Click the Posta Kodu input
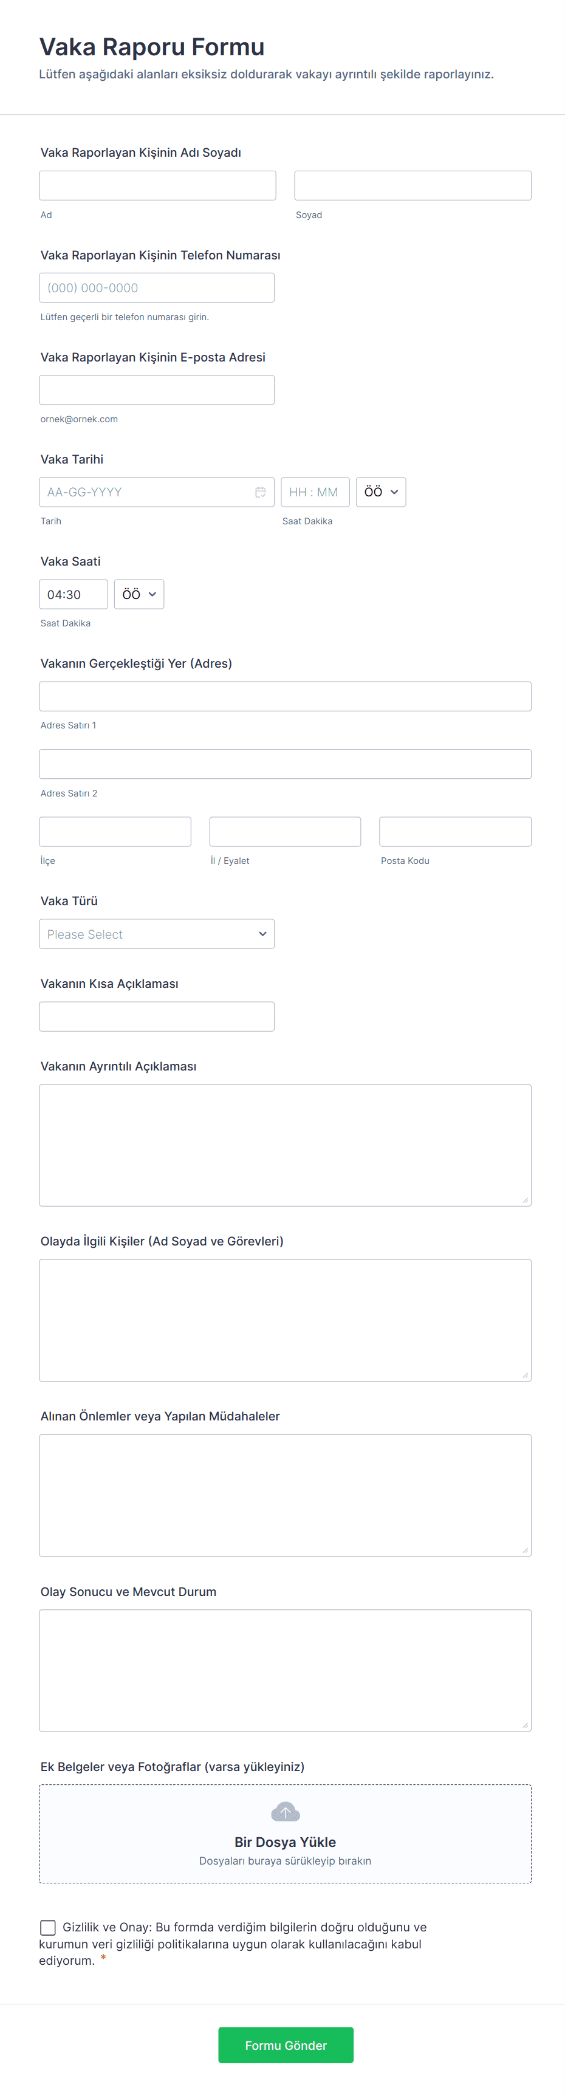The height and width of the screenshot is (2093, 565). click(x=454, y=832)
